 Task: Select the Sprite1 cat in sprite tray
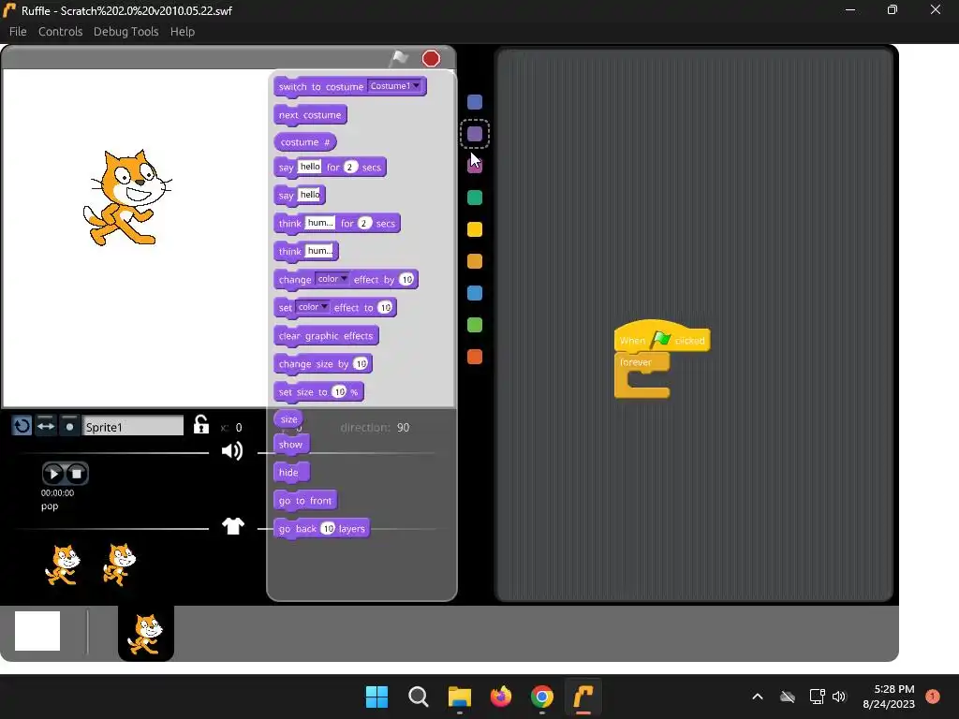[145, 634]
